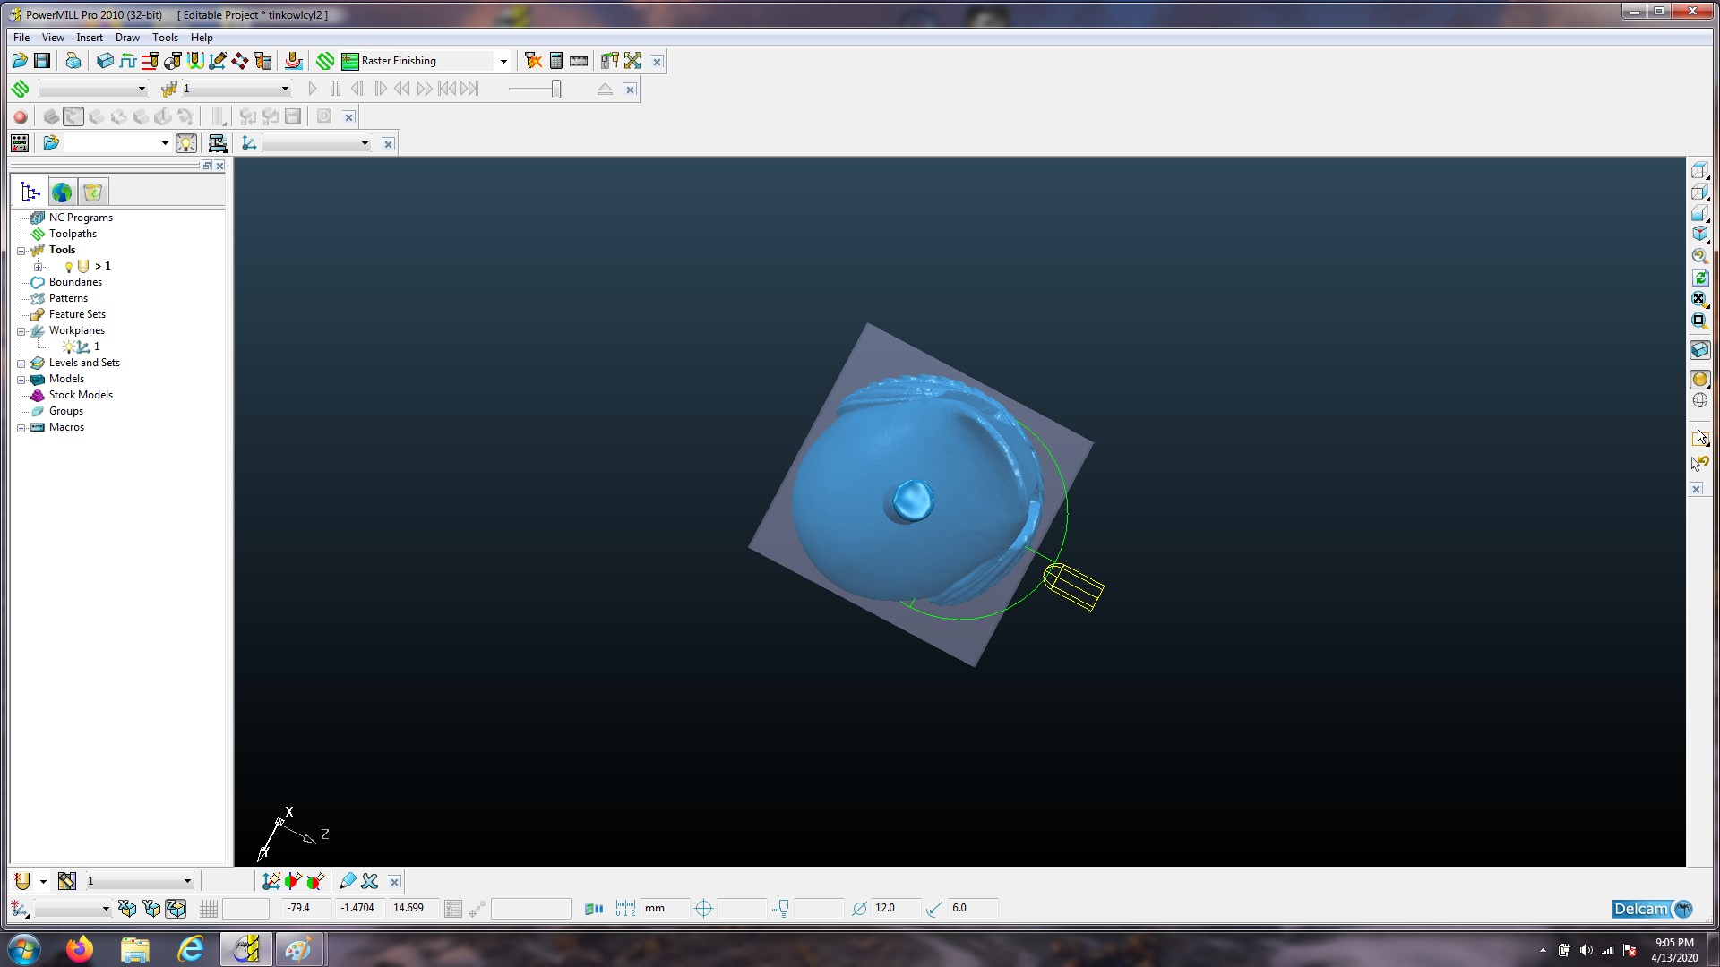Expand the Models tree node

coord(21,380)
